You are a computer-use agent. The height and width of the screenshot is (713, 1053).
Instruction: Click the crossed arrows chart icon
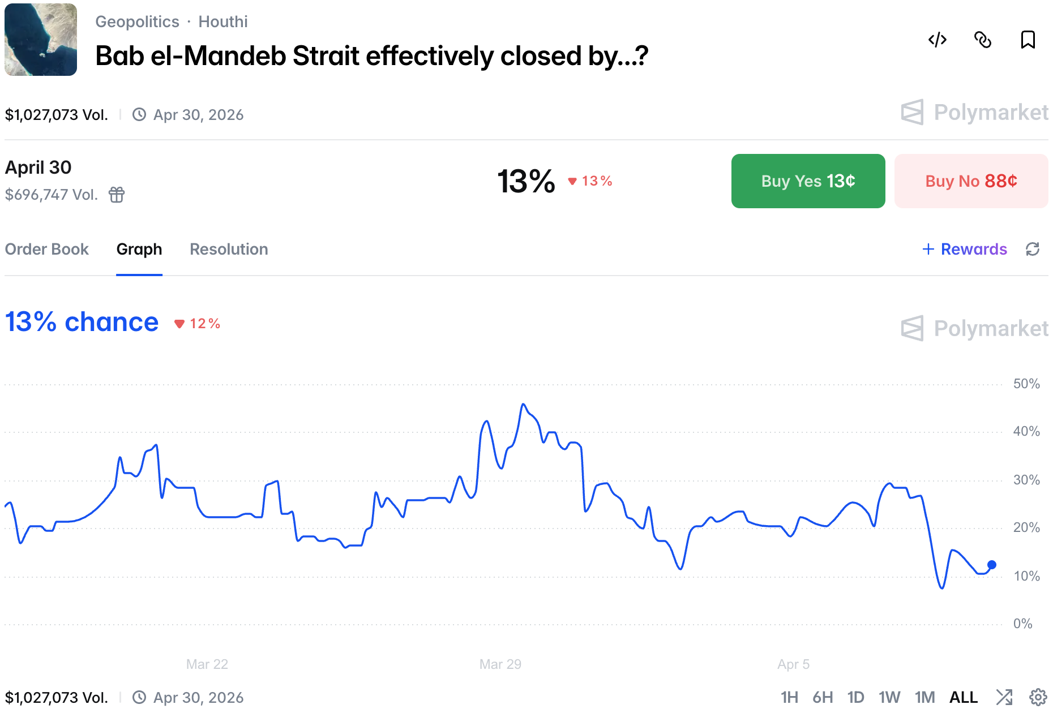point(1004,697)
